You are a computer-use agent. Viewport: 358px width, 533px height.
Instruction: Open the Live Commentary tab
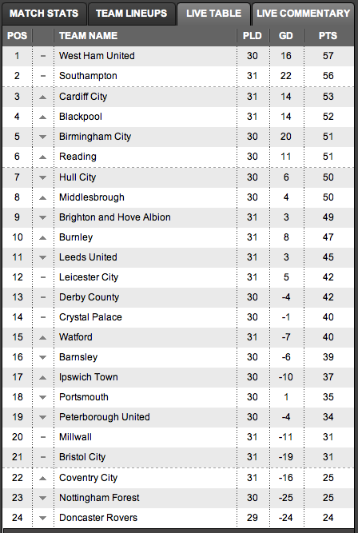pos(304,14)
